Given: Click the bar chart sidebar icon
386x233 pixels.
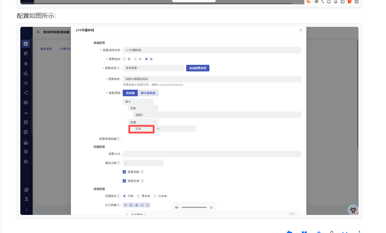Looking at the screenshot, I should click(x=26, y=73).
